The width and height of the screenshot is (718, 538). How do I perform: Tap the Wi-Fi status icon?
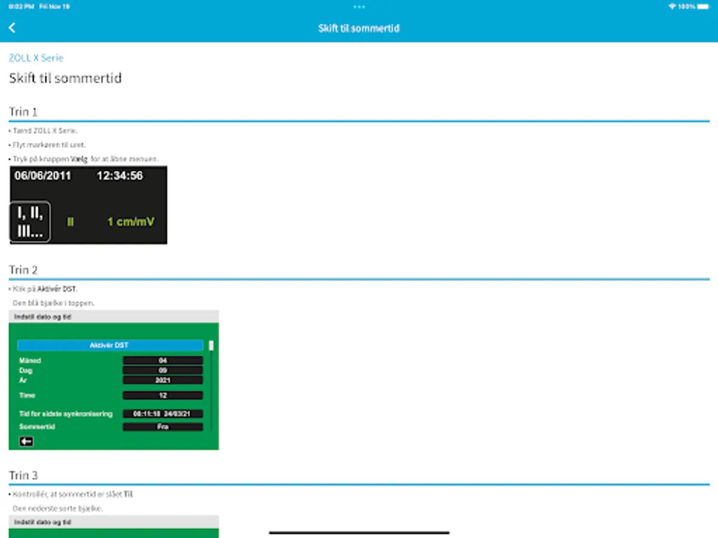click(x=672, y=7)
